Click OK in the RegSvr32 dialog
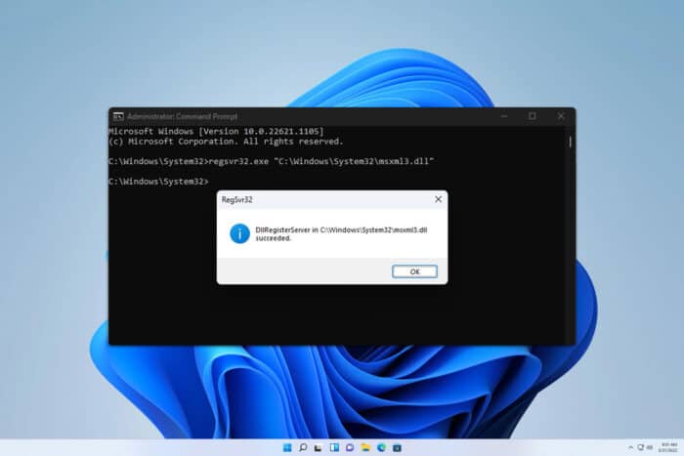 click(x=414, y=271)
